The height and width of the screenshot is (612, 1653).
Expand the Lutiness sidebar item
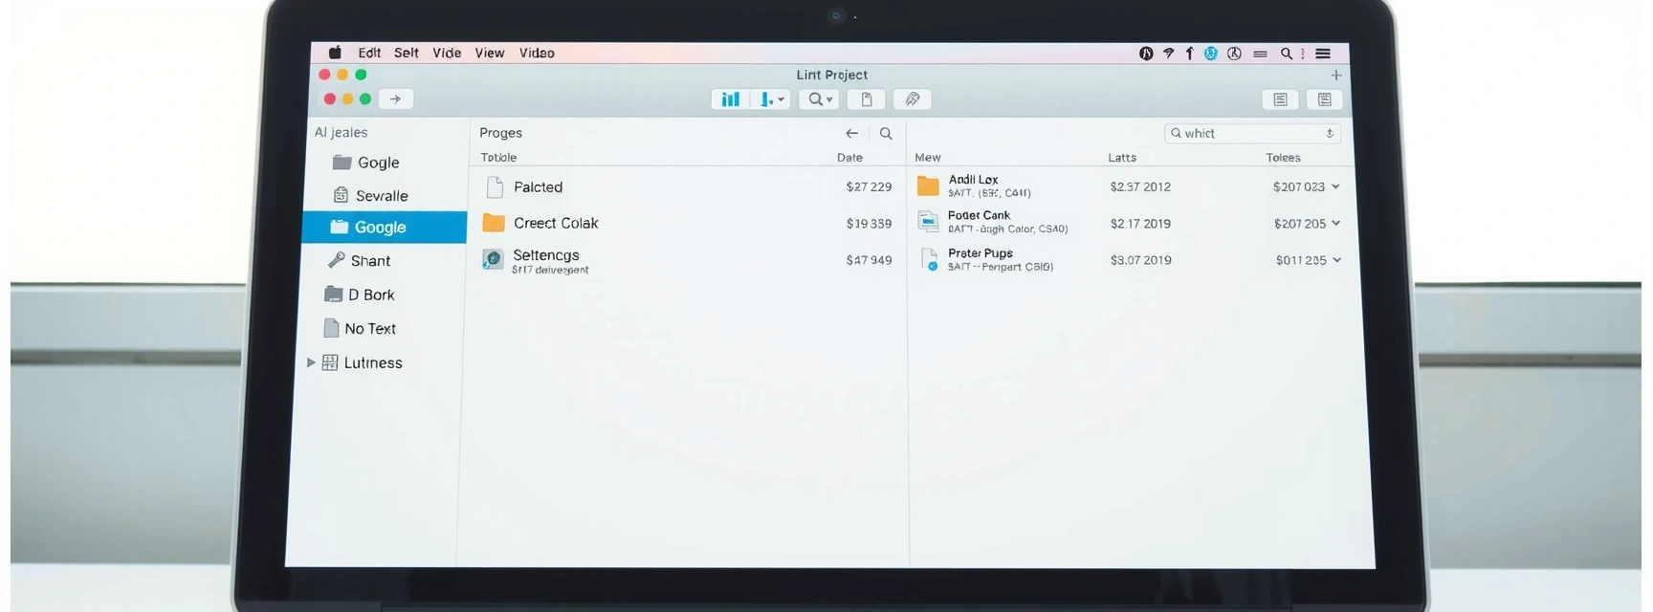coord(311,363)
